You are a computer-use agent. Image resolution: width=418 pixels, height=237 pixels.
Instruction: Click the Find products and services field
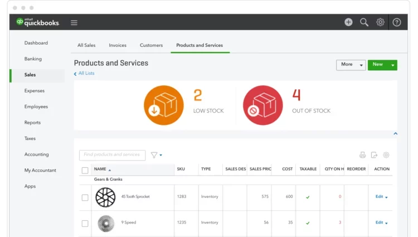(112, 155)
